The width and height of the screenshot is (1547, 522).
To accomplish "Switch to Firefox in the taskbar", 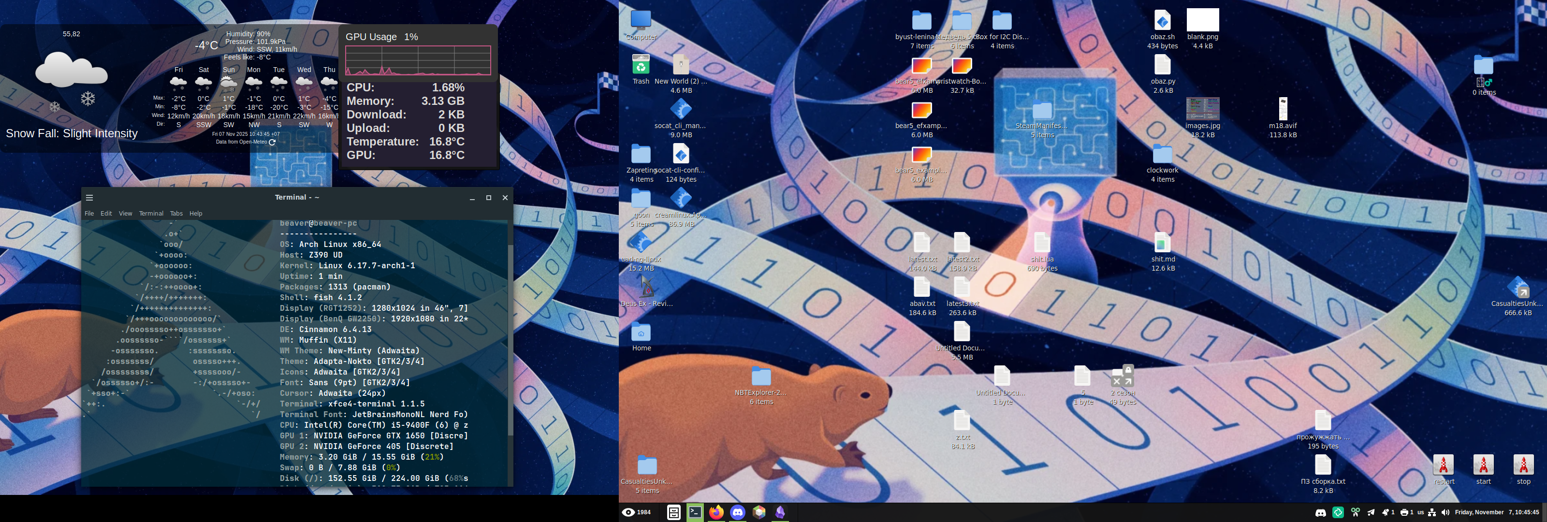I will (716, 512).
